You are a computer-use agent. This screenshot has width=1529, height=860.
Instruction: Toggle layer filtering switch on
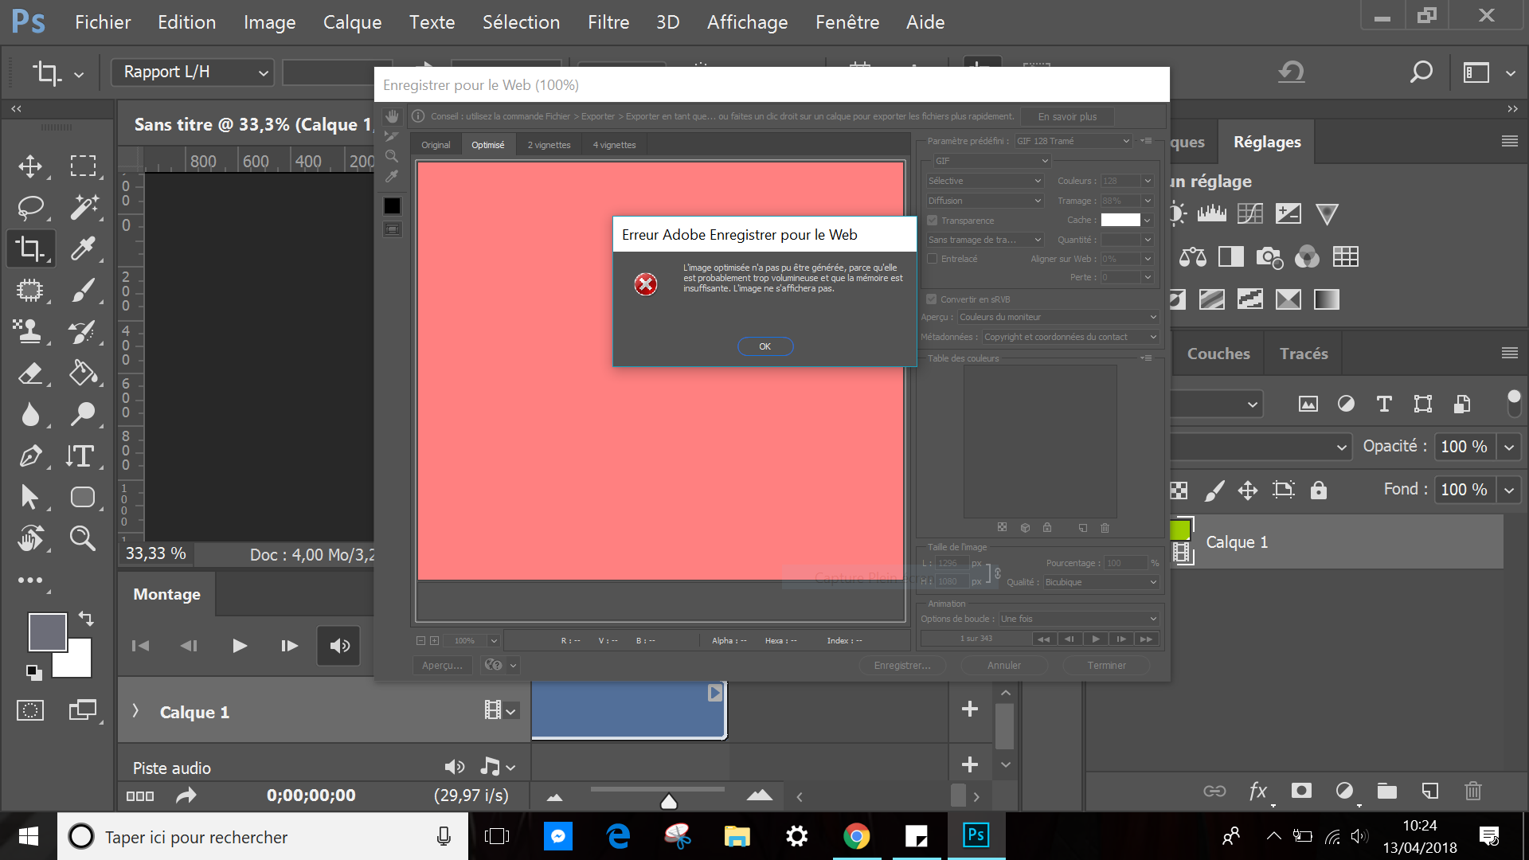(1514, 404)
